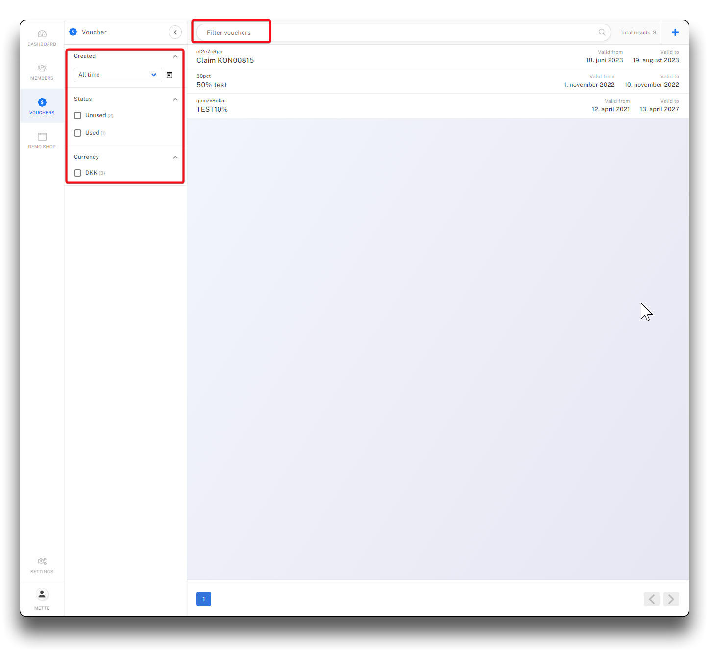Open the Demo Shop section
The height and width of the screenshot is (652, 709).
coord(42,141)
